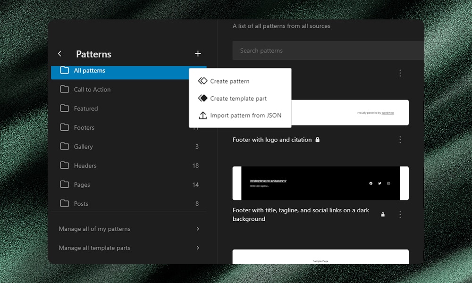Select the Headers category

tap(85, 166)
